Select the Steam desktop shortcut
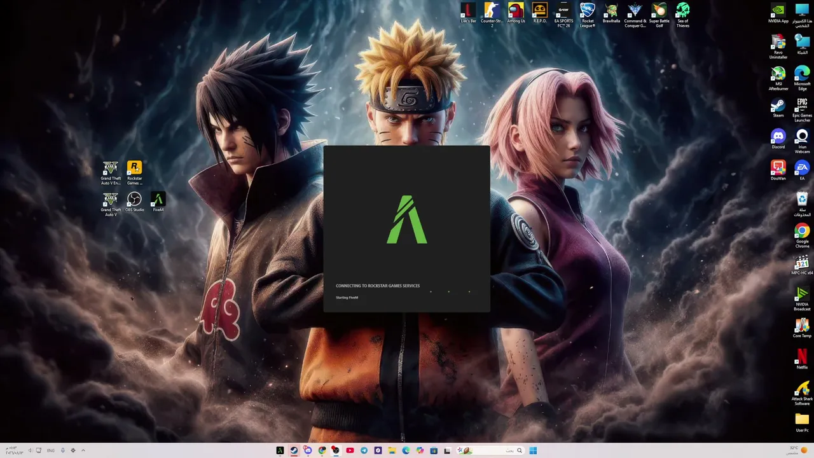This screenshot has height=458, width=814. click(778, 108)
